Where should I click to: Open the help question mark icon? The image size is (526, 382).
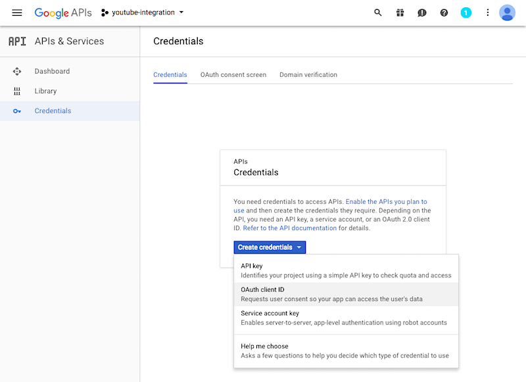click(x=444, y=12)
